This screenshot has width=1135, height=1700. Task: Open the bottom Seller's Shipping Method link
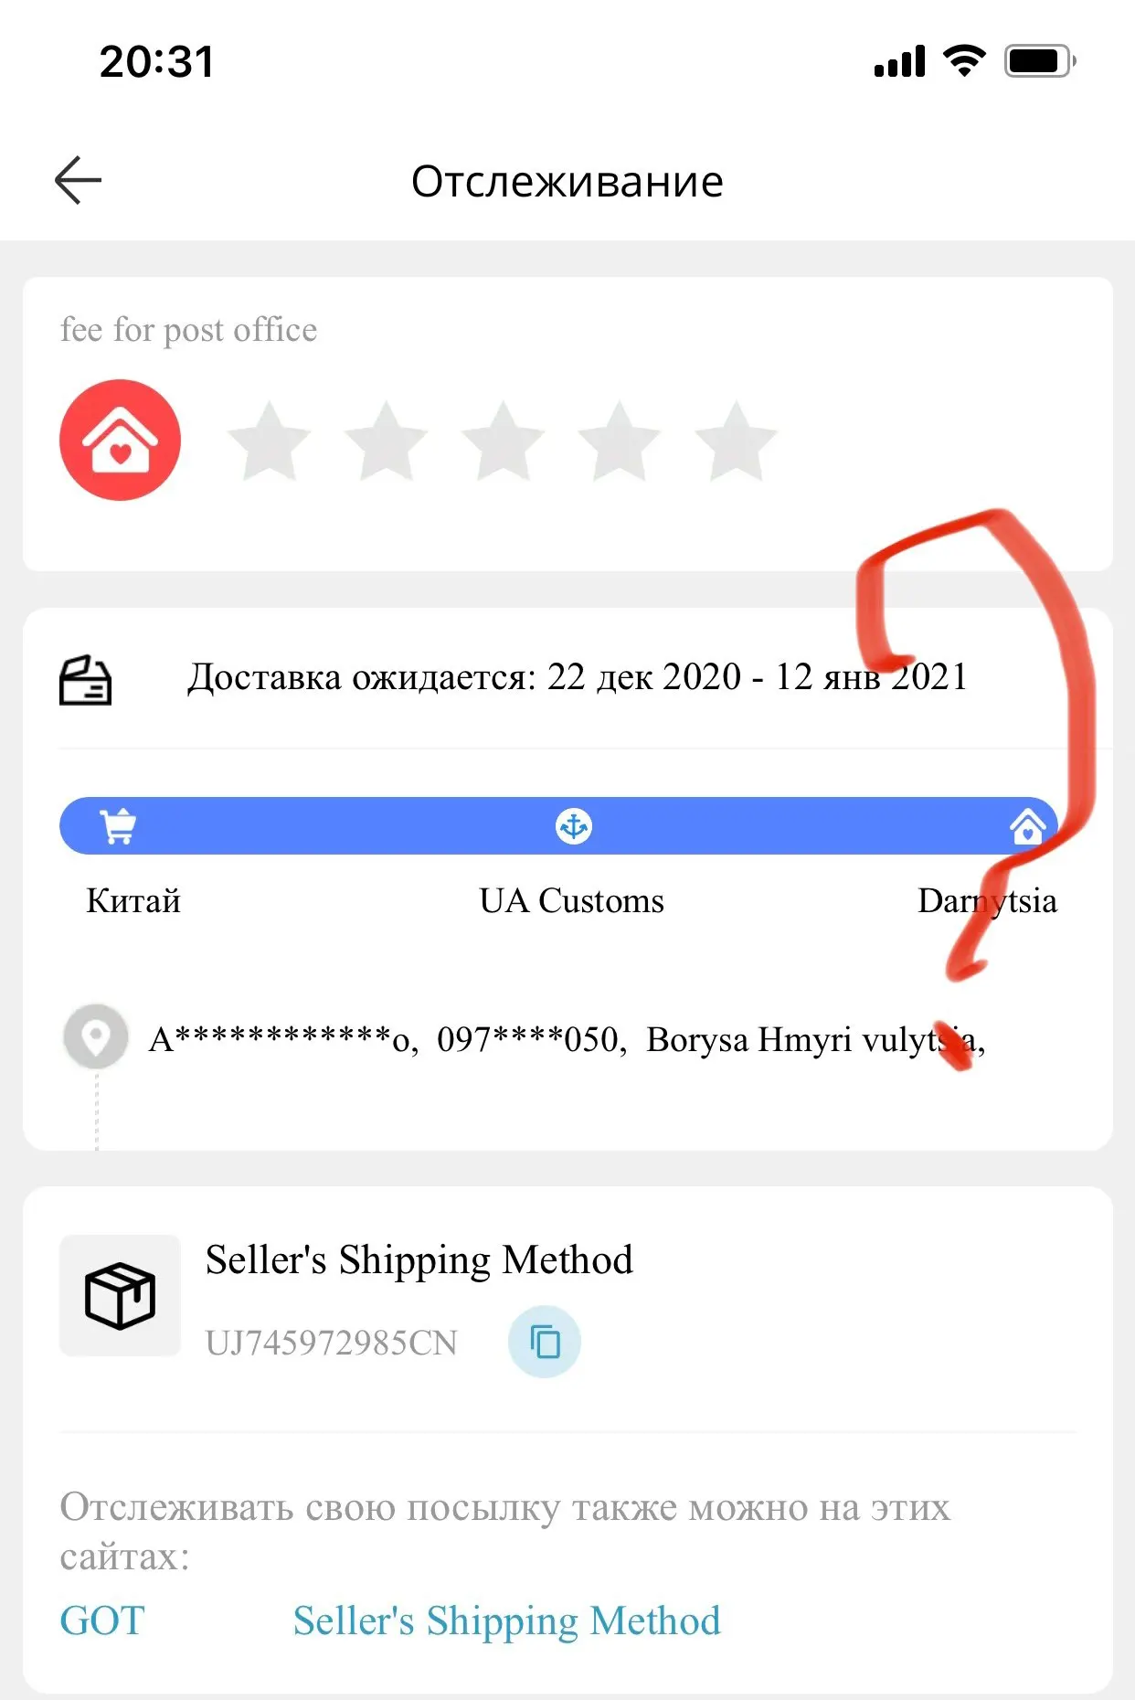coord(507,1621)
